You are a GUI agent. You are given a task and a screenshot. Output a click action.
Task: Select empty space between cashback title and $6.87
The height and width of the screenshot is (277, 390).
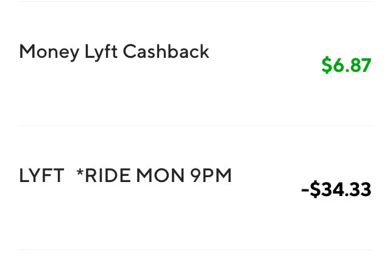265,58
